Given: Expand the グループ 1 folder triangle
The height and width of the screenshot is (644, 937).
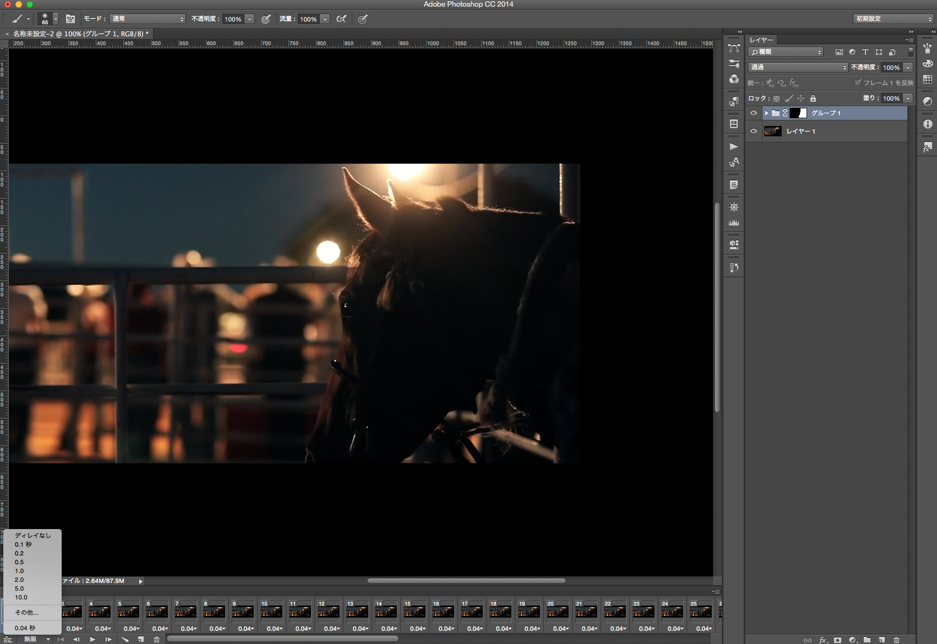Looking at the screenshot, I should pyautogui.click(x=766, y=113).
